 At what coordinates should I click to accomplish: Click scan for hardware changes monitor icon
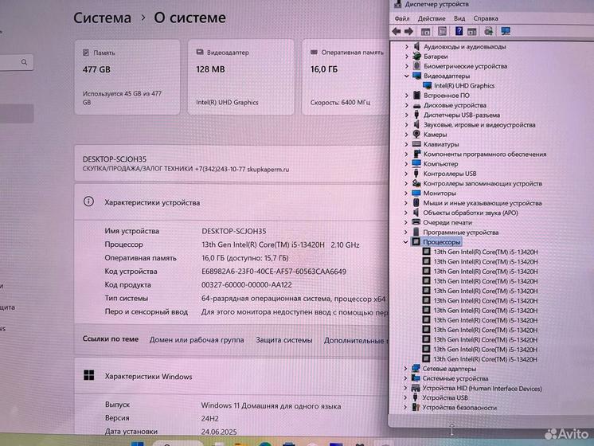pyautogui.click(x=506, y=31)
